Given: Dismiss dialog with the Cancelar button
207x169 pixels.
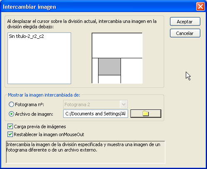Looking at the screenshot, I should point(185,33).
